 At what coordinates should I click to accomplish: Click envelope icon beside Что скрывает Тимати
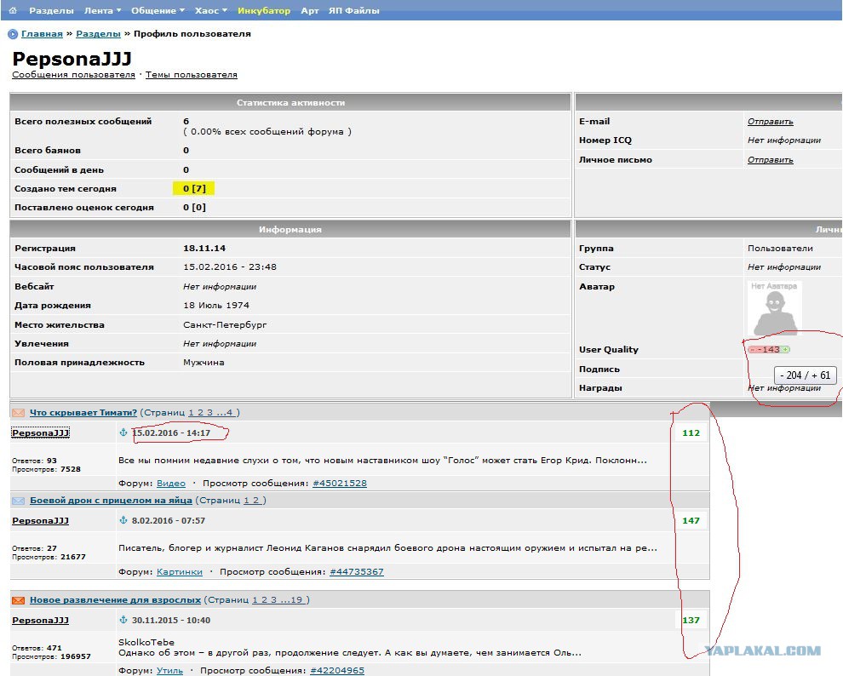(18, 413)
